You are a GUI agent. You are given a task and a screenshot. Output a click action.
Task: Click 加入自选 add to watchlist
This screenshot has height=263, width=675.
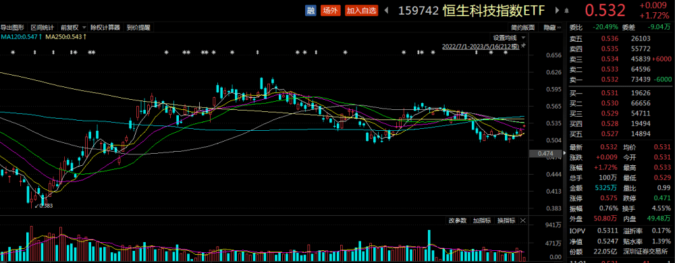pos(361,11)
